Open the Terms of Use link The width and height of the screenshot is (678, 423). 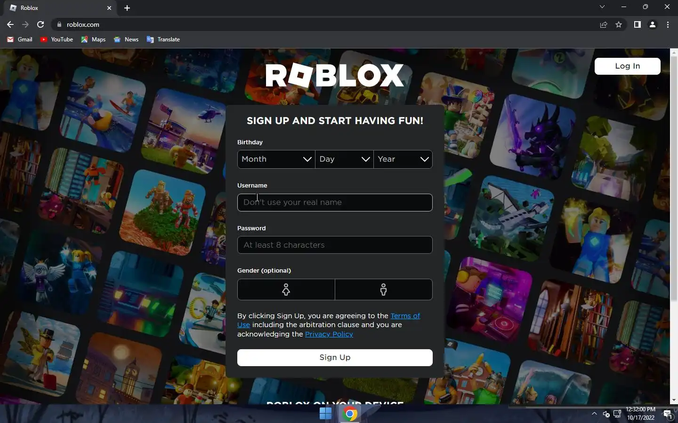pos(405,316)
